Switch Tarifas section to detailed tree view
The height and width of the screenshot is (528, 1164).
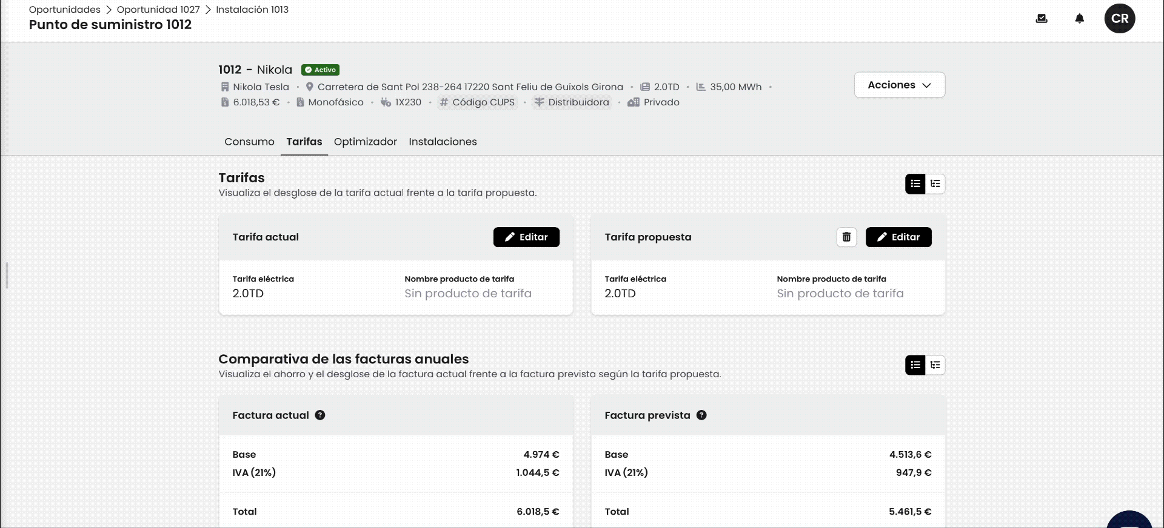[x=935, y=183]
